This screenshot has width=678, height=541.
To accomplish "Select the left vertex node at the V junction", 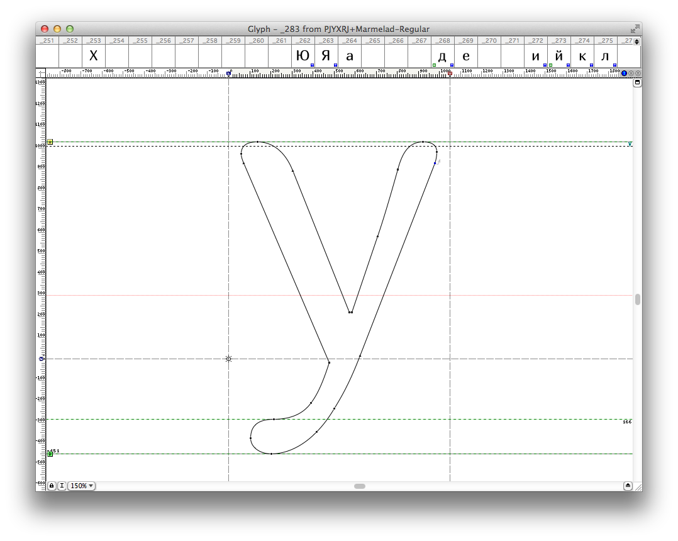I will point(350,312).
